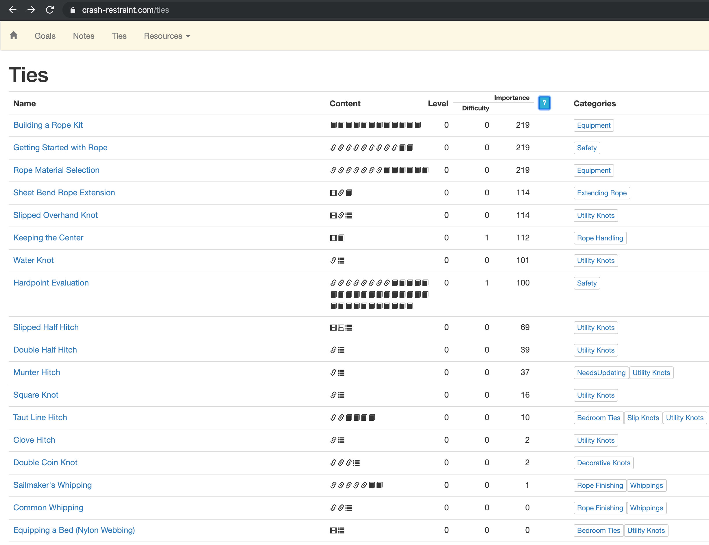Select the Rope Handling category tag

coord(600,238)
